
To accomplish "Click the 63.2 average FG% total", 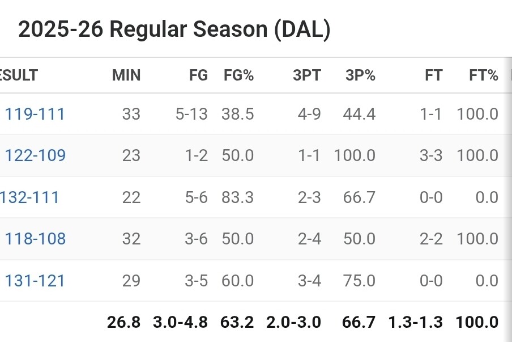I will point(237,322).
